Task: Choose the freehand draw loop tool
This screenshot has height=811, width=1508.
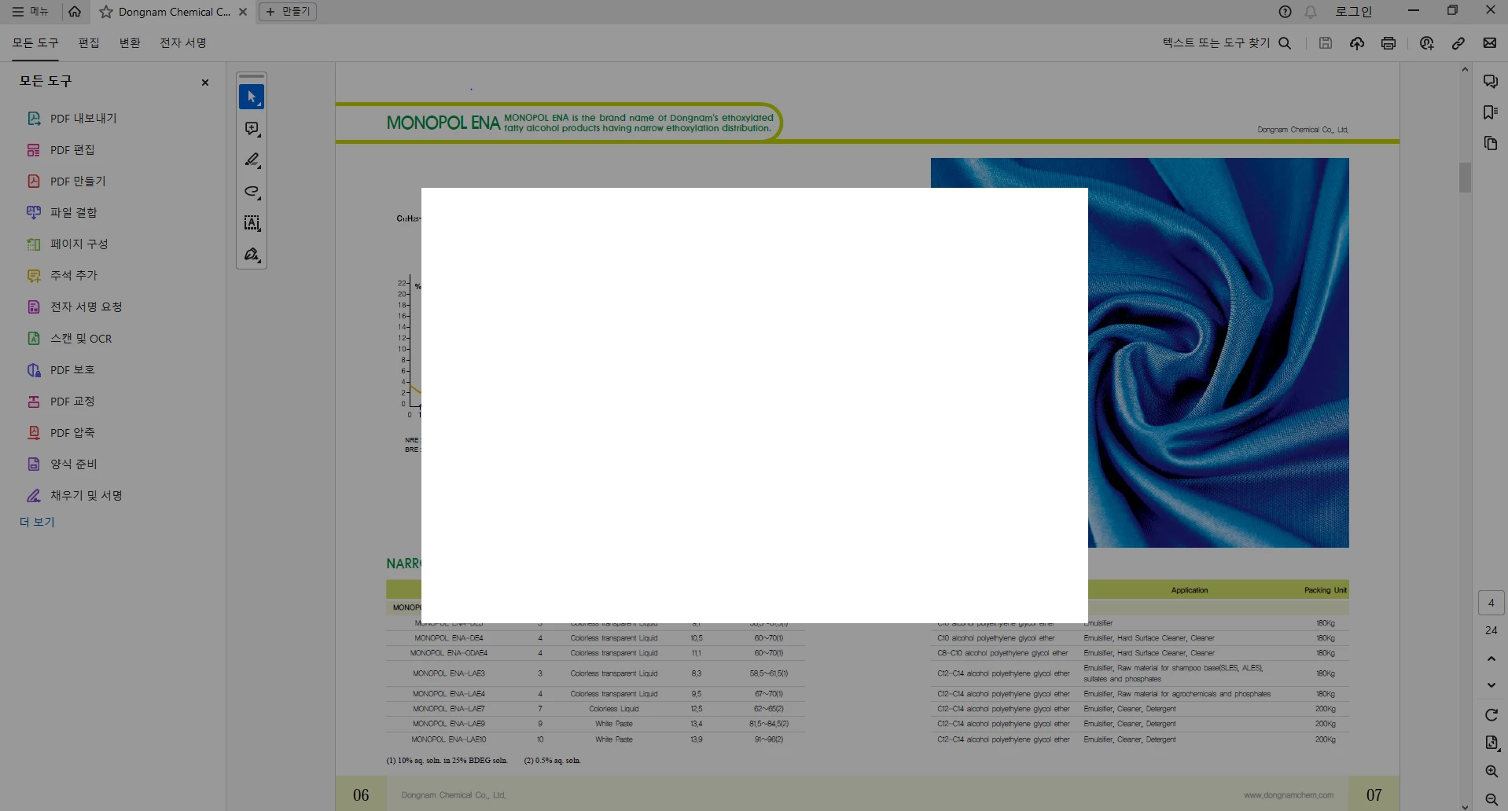Action: coord(252,192)
